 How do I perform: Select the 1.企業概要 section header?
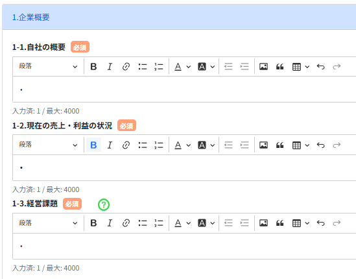[31, 18]
